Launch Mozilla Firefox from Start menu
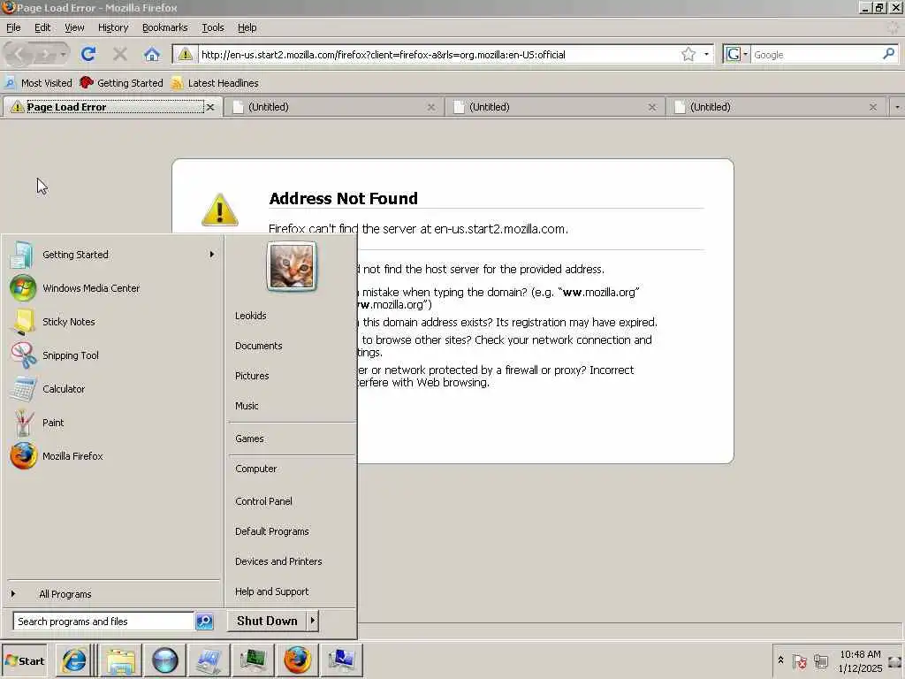This screenshot has width=905, height=679. 114,456
